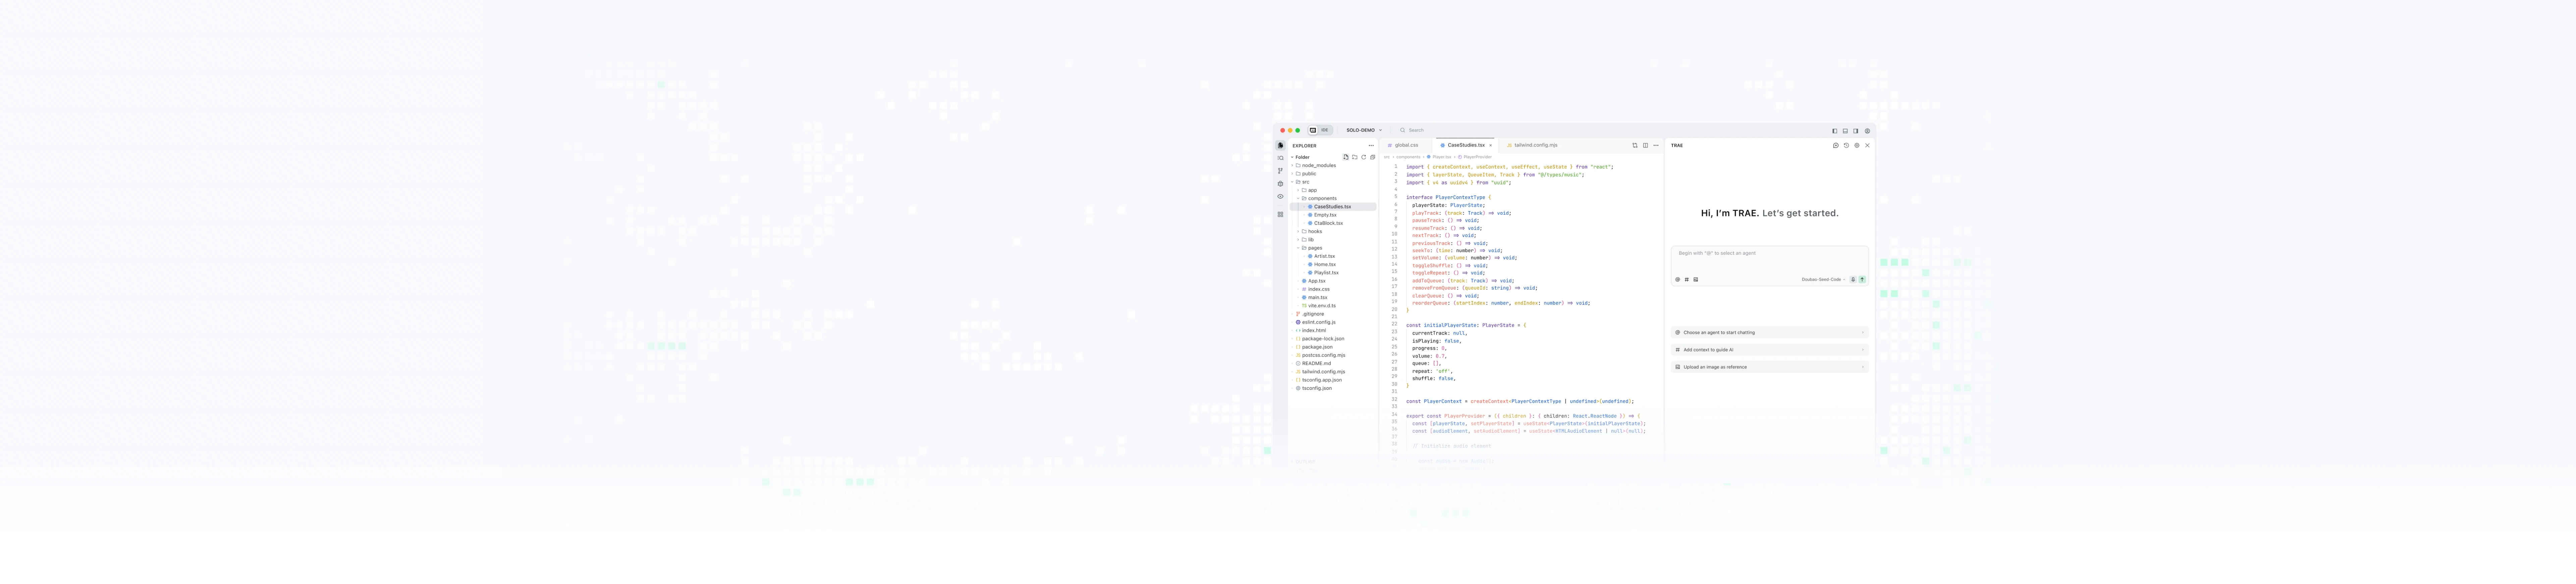Open chat history clock icon
The image size is (2576, 584).
point(1847,146)
